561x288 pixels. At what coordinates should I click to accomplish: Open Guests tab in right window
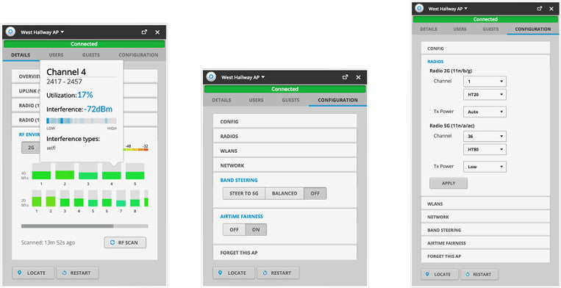[x=490, y=29]
